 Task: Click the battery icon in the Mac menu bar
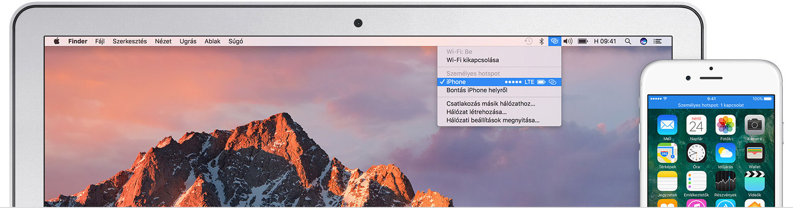tap(583, 41)
